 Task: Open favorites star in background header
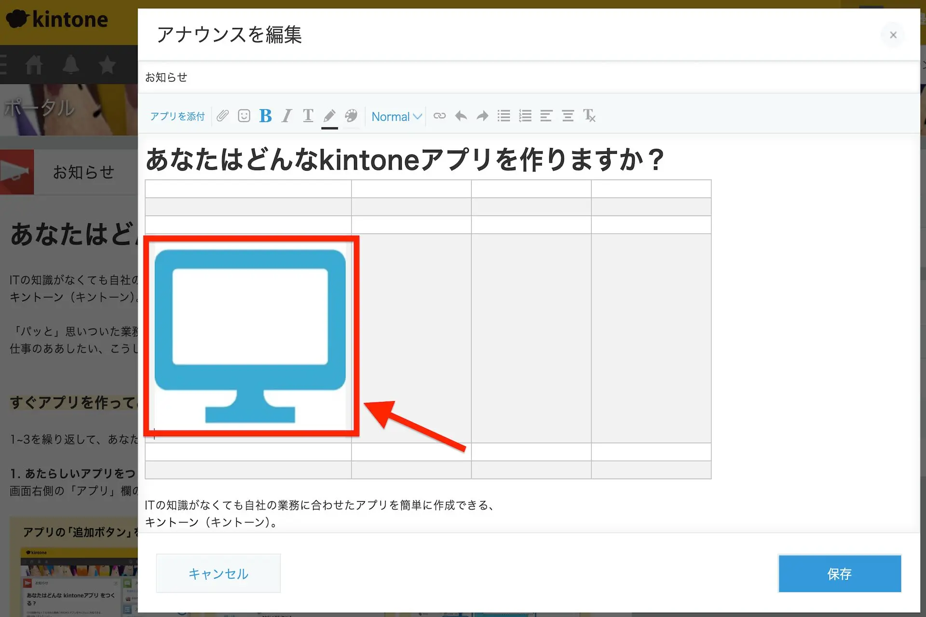107,65
